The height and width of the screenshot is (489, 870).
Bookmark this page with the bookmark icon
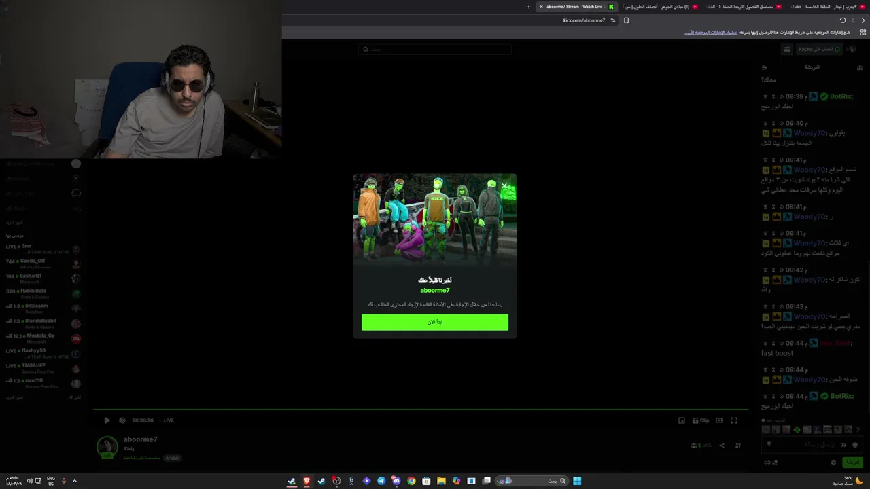click(x=626, y=20)
